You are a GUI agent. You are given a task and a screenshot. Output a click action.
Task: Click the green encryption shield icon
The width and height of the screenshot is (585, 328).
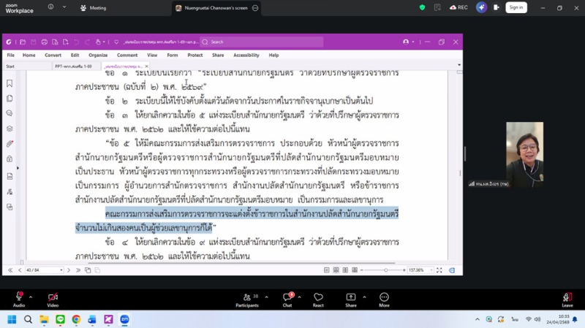pos(422,7)
